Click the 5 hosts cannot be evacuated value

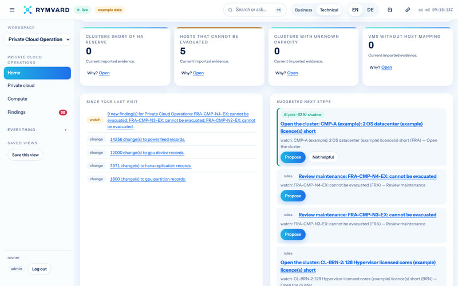coord(183,51)
